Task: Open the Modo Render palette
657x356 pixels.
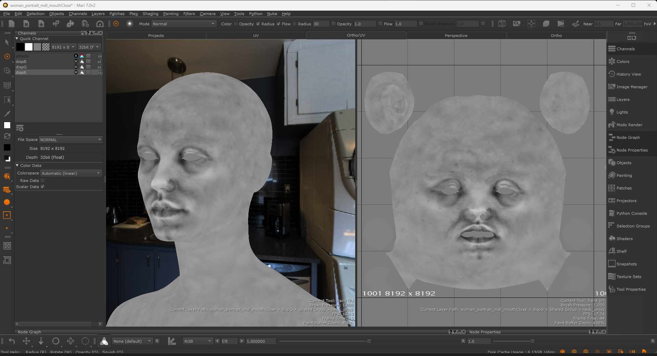Action: click(629, 125)
